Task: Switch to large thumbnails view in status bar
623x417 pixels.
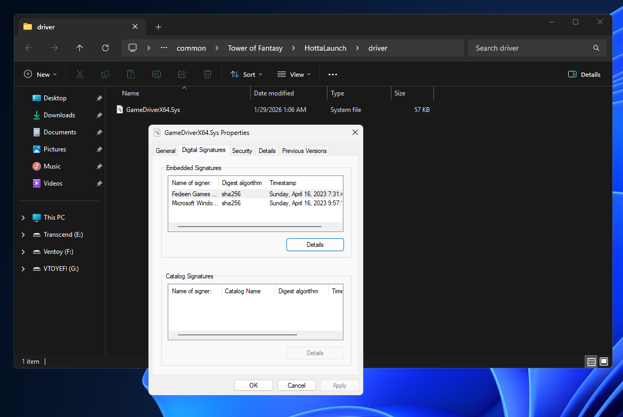Action: 604,361
